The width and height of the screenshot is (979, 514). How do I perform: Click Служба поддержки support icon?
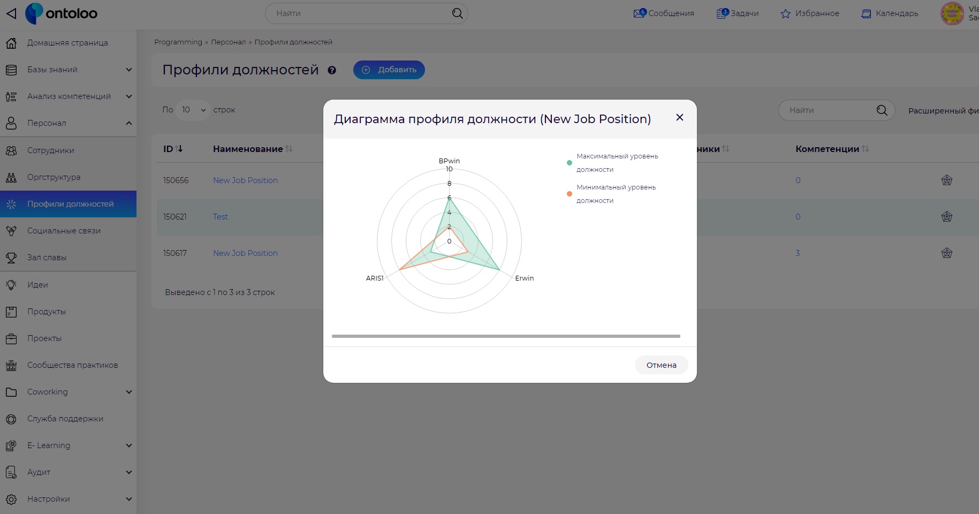click(x=11, y=419)
